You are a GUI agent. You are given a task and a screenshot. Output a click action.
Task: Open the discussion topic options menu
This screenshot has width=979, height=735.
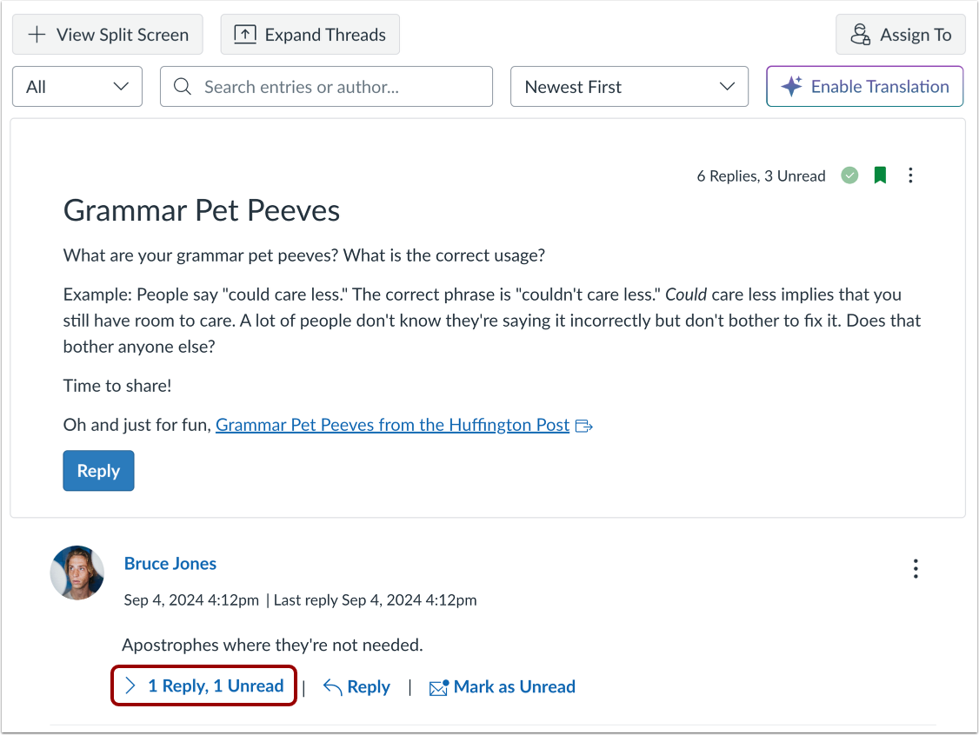point(910,175)
